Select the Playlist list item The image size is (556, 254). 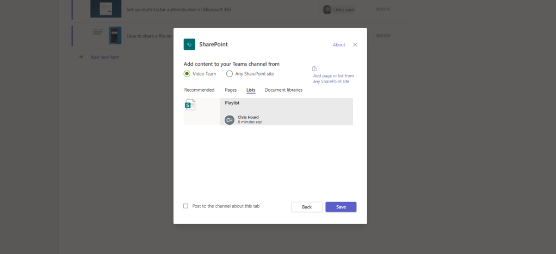pos(286,111)
